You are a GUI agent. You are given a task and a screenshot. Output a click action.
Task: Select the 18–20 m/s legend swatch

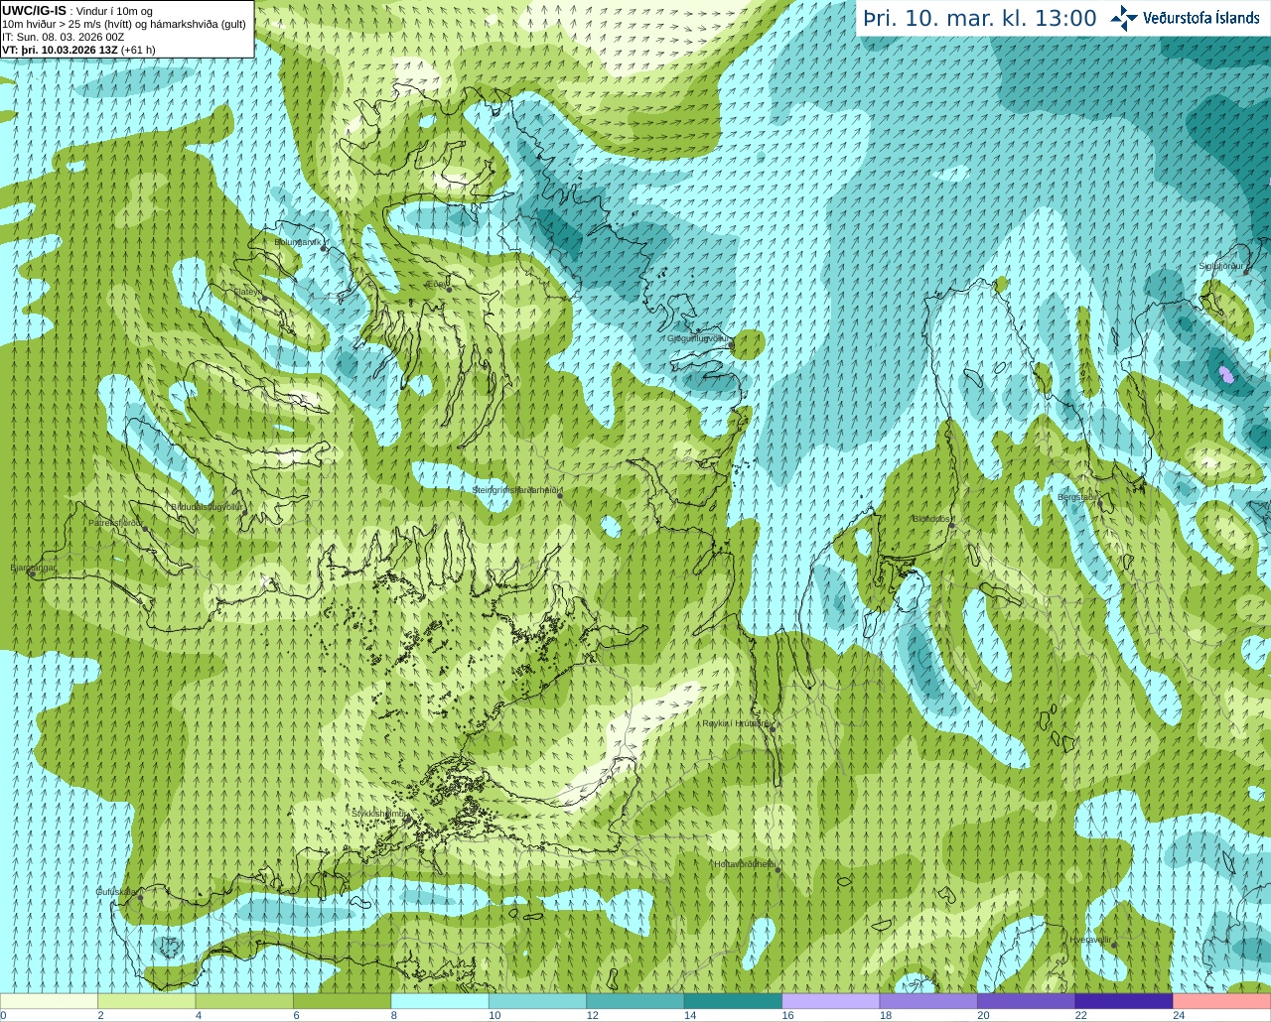pos(929,1001)
